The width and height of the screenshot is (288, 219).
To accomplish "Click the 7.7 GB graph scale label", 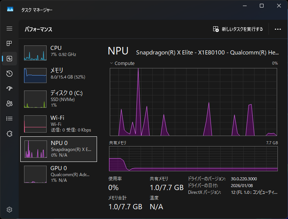I will 272,143.
